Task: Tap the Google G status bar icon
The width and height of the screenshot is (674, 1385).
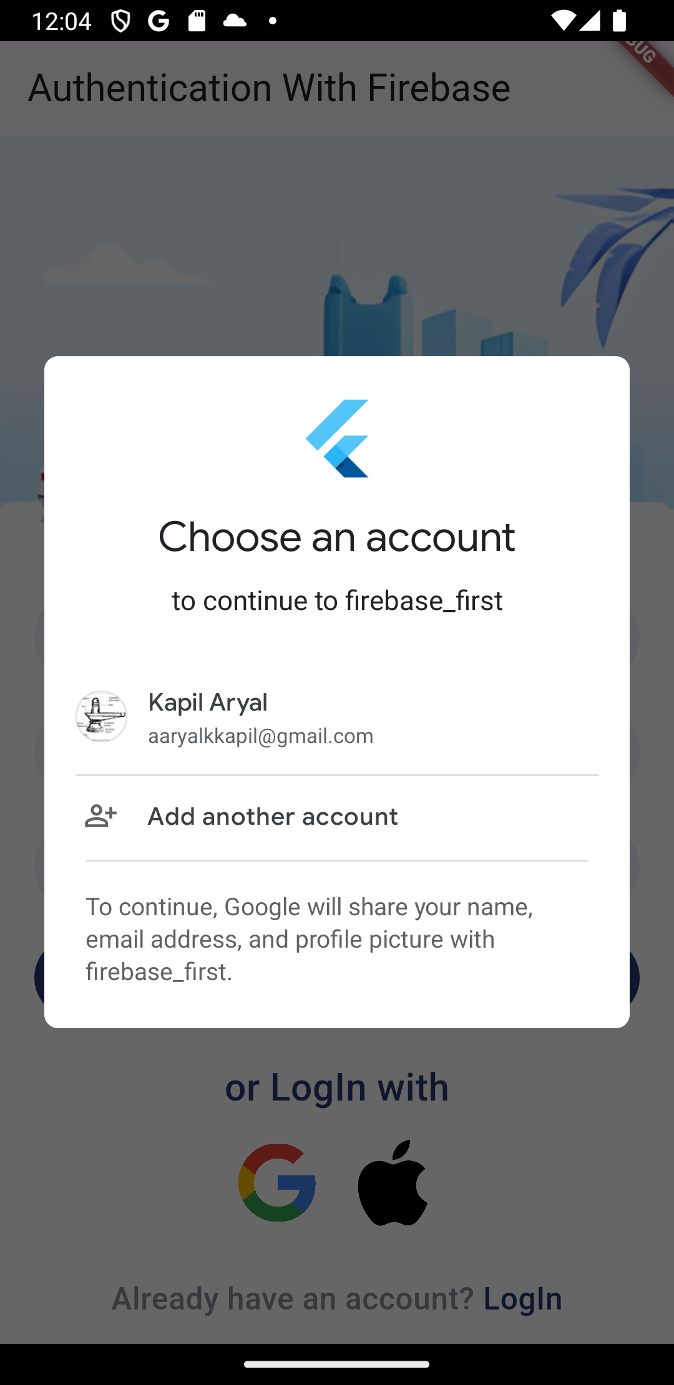Action: (159, 21)
